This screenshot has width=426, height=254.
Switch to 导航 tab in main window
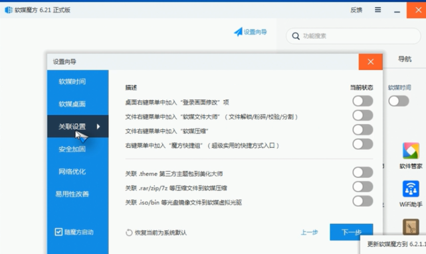[405, 59]
